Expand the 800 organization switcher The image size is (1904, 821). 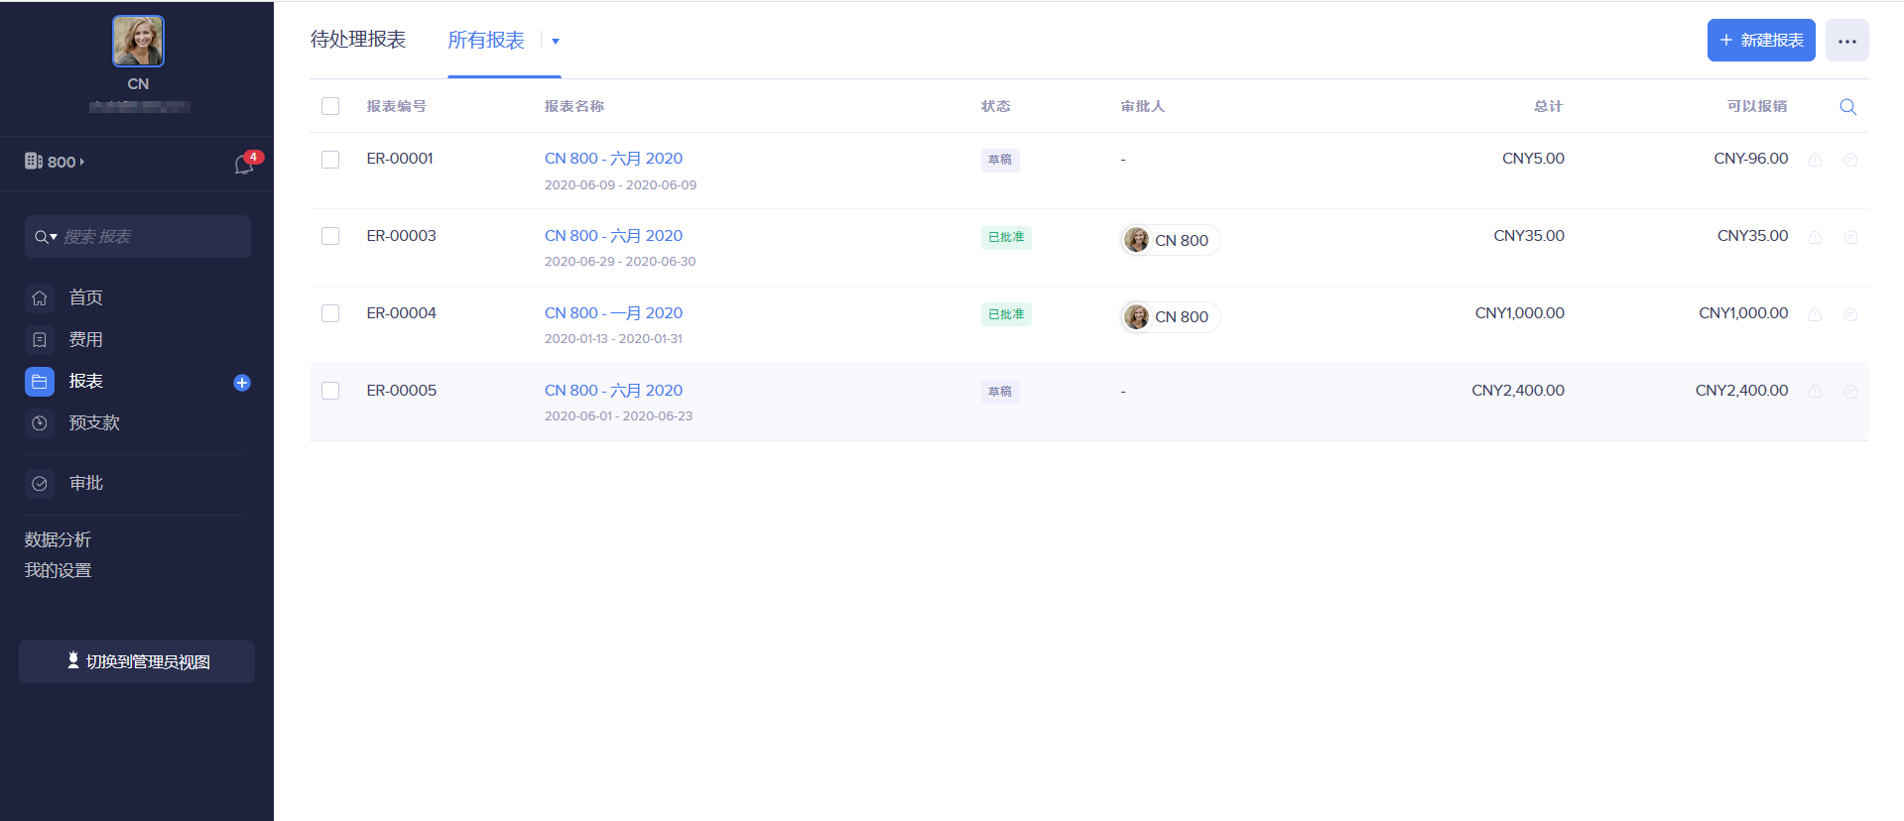point(56,162)
